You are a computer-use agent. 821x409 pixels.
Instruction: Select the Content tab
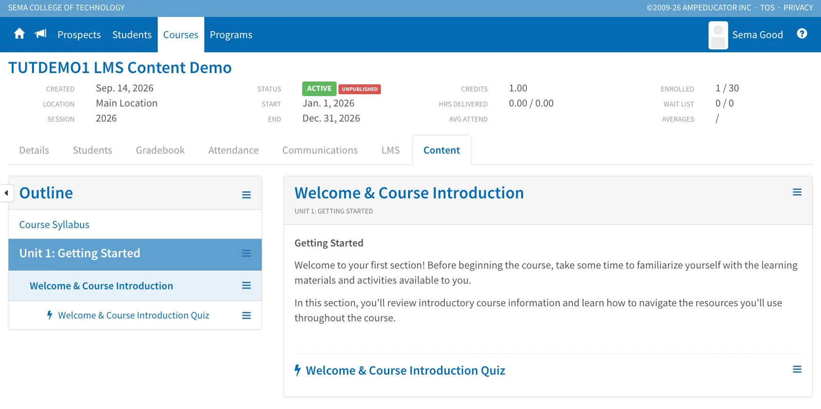(x=442, y=150)
